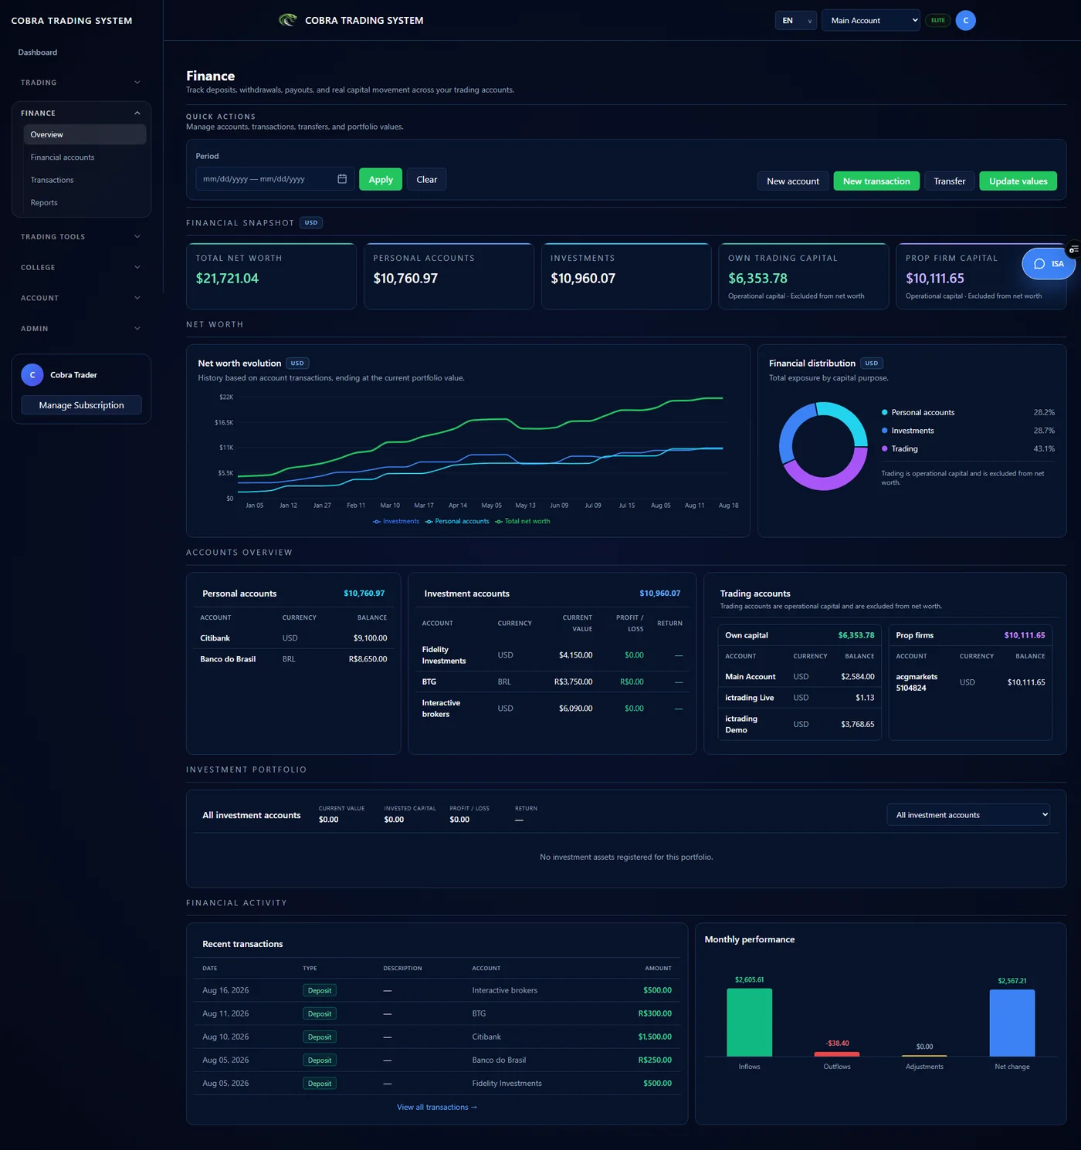
Task: Click the Citibank row in Personal accounts
Action: (293, 638)
